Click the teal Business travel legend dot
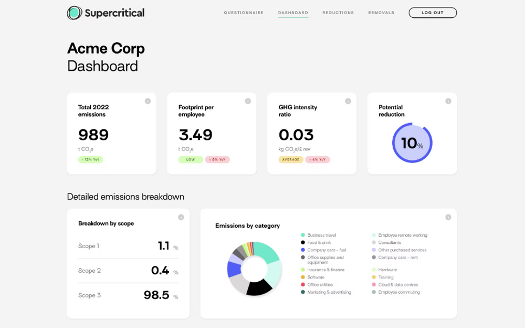This screenshot has width=525, height=328. (303, 235)
